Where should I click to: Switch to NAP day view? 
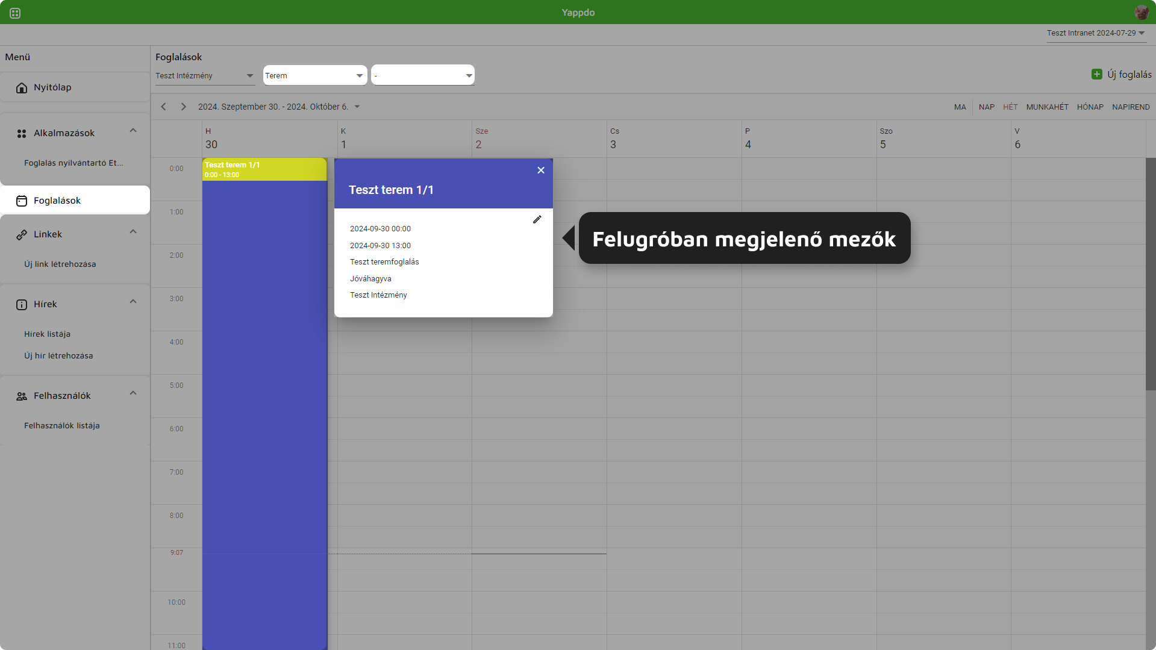[x=986, y=107]
